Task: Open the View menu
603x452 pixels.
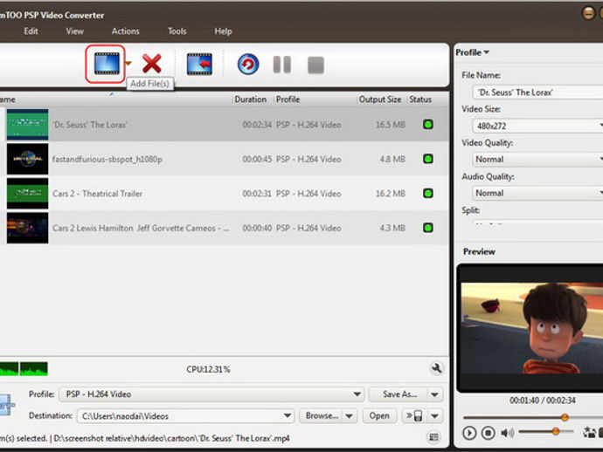Action: coord(74,31)
